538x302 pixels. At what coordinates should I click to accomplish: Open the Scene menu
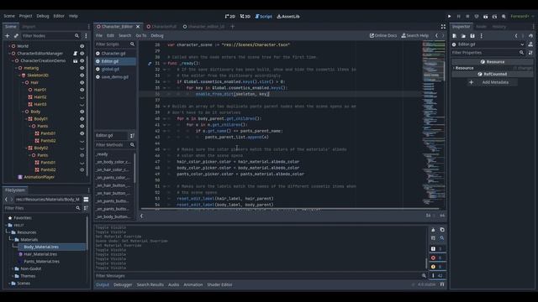coord(9,16)
